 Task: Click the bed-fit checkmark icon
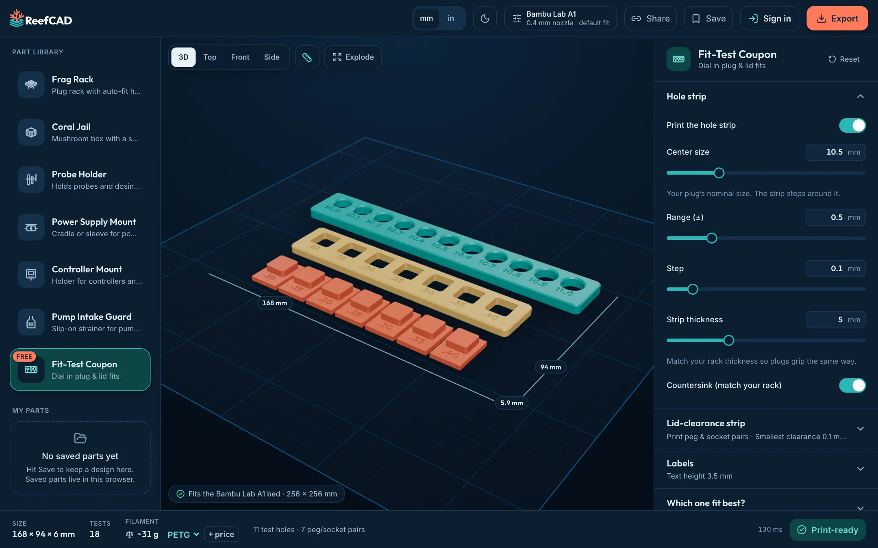click(x=180, y=494)
